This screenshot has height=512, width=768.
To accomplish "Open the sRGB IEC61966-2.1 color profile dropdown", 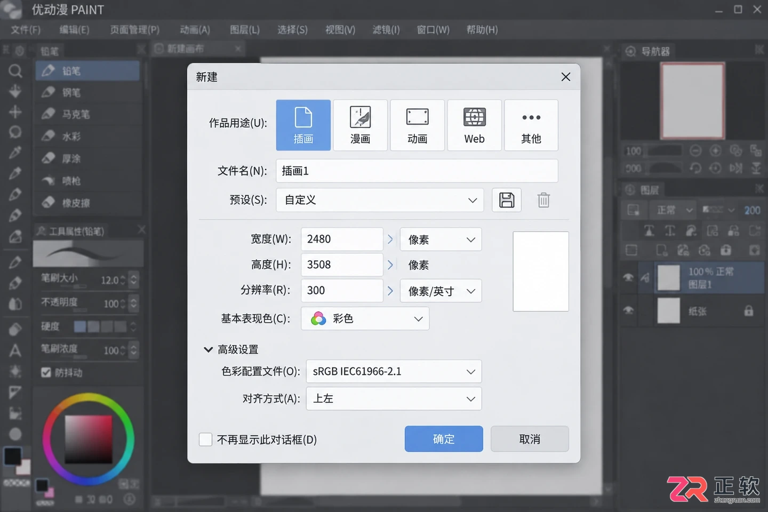I will click(394, 371).
